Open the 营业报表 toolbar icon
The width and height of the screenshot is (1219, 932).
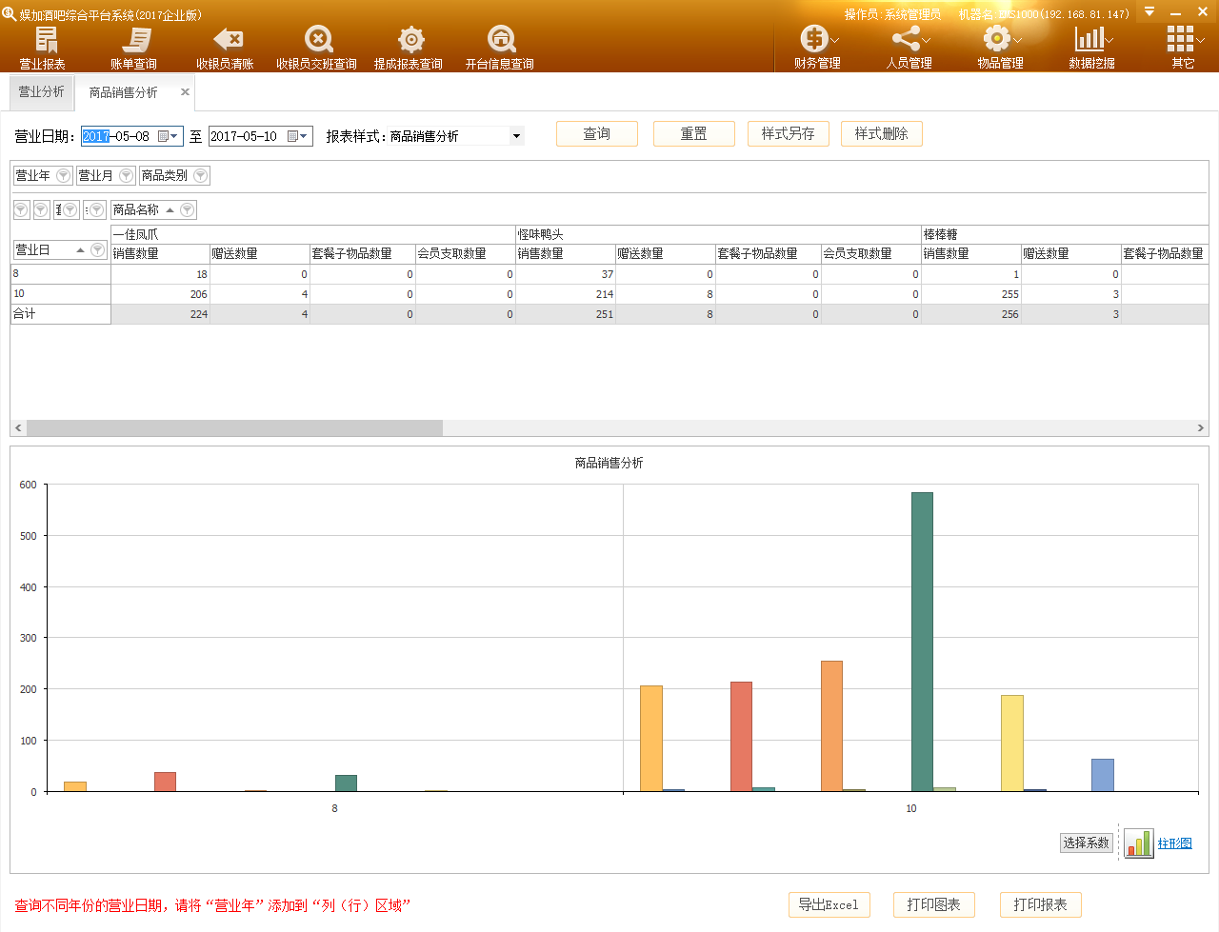pyautogui.click(x=44, y=42)
